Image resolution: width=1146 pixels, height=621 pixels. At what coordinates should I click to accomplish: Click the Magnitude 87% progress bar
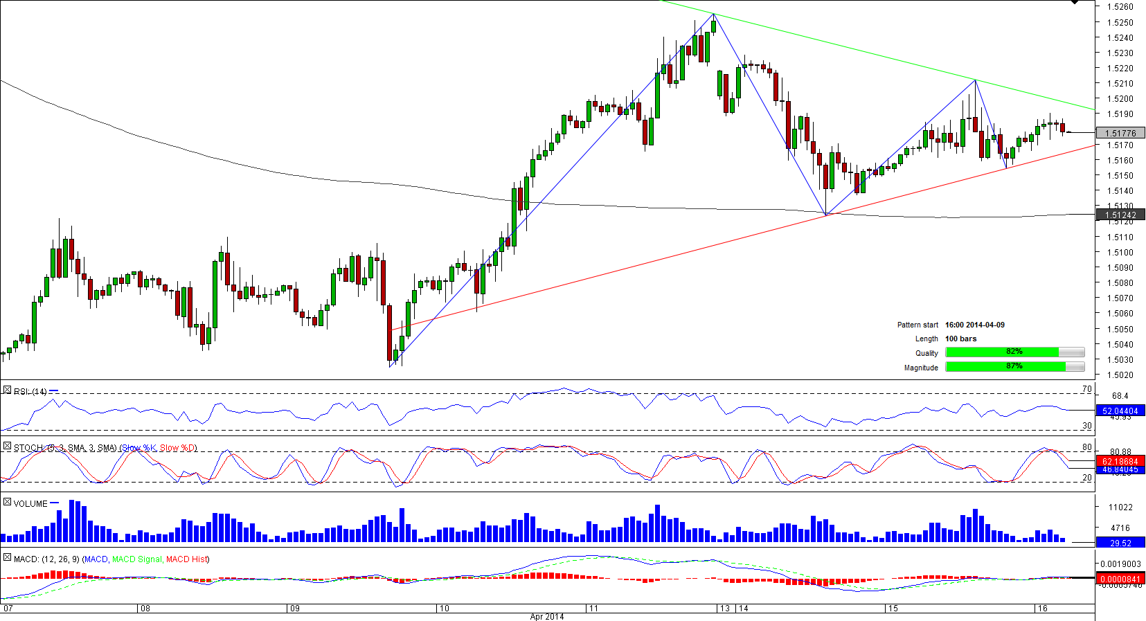click(x=1014, y=367)
